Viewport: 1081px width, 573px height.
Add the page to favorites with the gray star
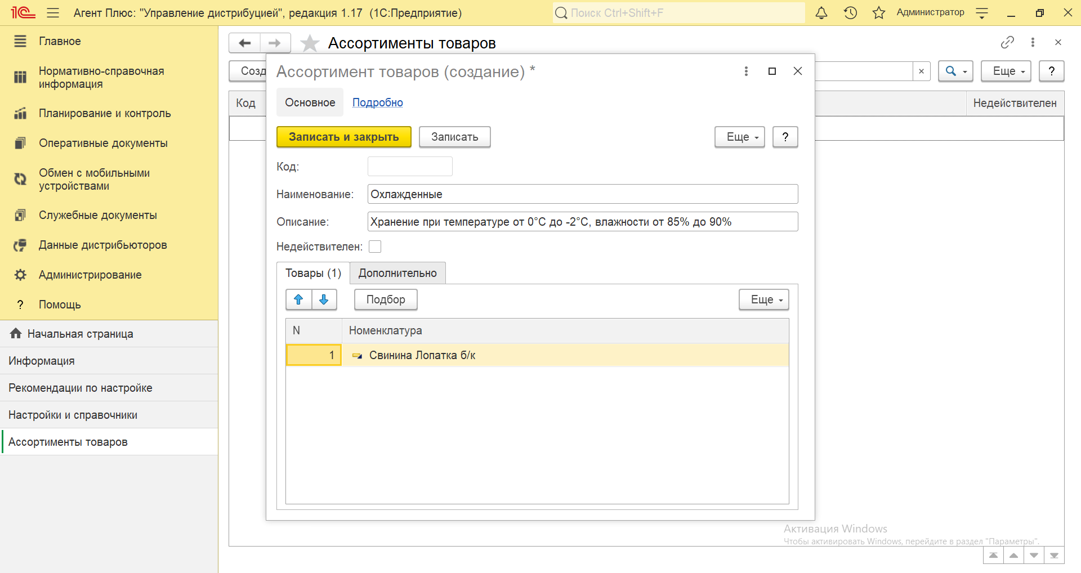point(310,43)
